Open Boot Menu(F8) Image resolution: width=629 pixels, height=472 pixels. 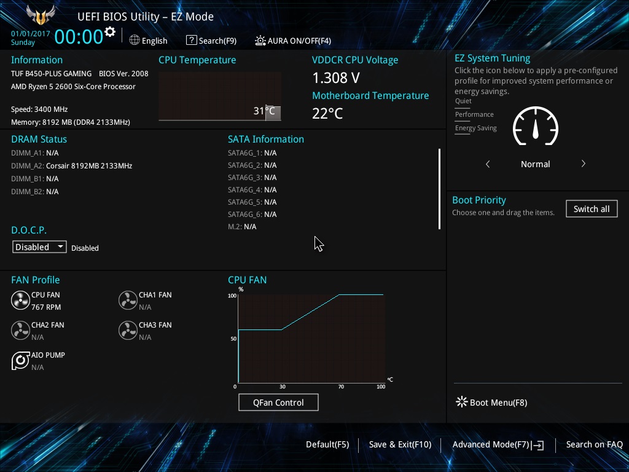tap(498, 403)
